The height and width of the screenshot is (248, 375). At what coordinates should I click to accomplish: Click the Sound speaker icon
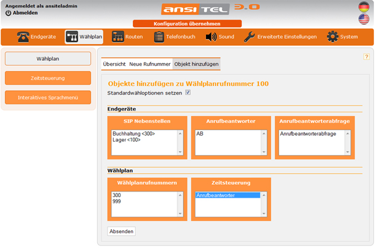[211, 37]
